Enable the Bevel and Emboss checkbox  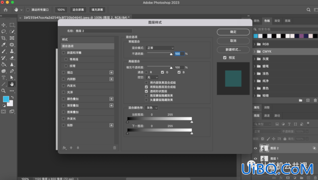click(64, 53)
